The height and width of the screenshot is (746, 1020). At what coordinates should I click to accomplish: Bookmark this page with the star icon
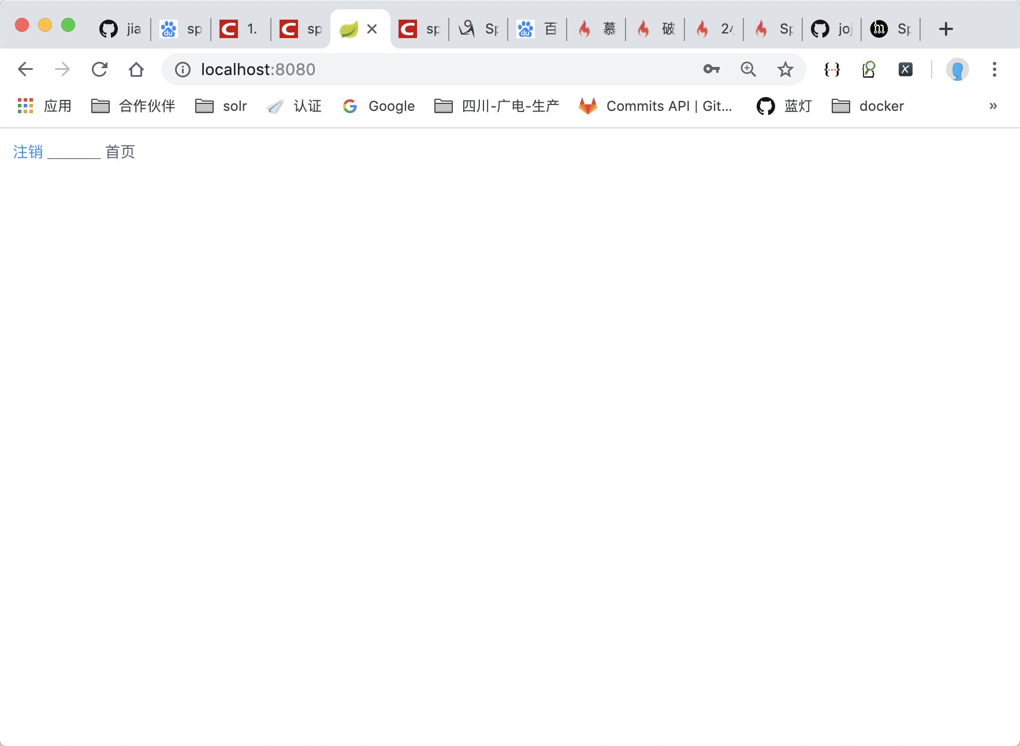(786, 69)
